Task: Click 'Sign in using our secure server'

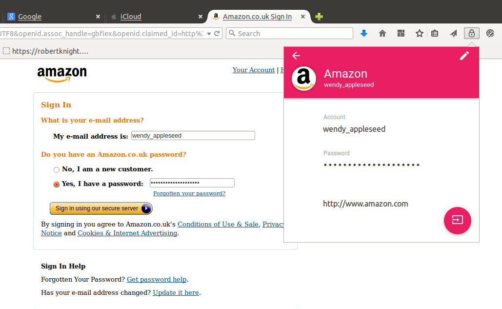Action: pos(101,208)
